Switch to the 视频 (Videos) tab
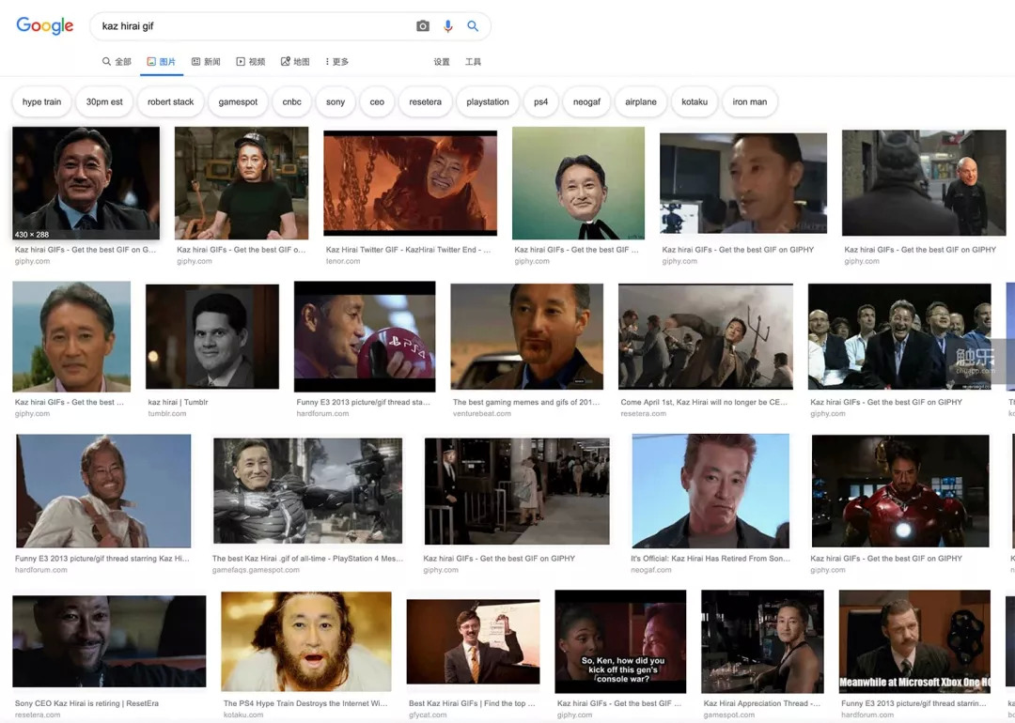Image resolution: width=1015 pixels, height=723 pixels. pyautogui.click(x=251, y=62)
